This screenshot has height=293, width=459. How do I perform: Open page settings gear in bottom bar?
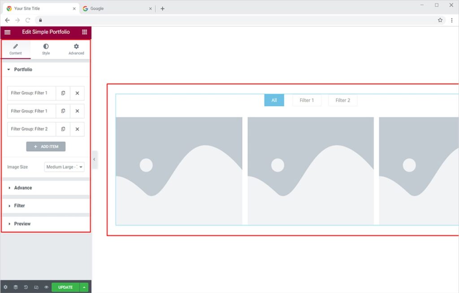pyautogui.click(x=5, y=287)
